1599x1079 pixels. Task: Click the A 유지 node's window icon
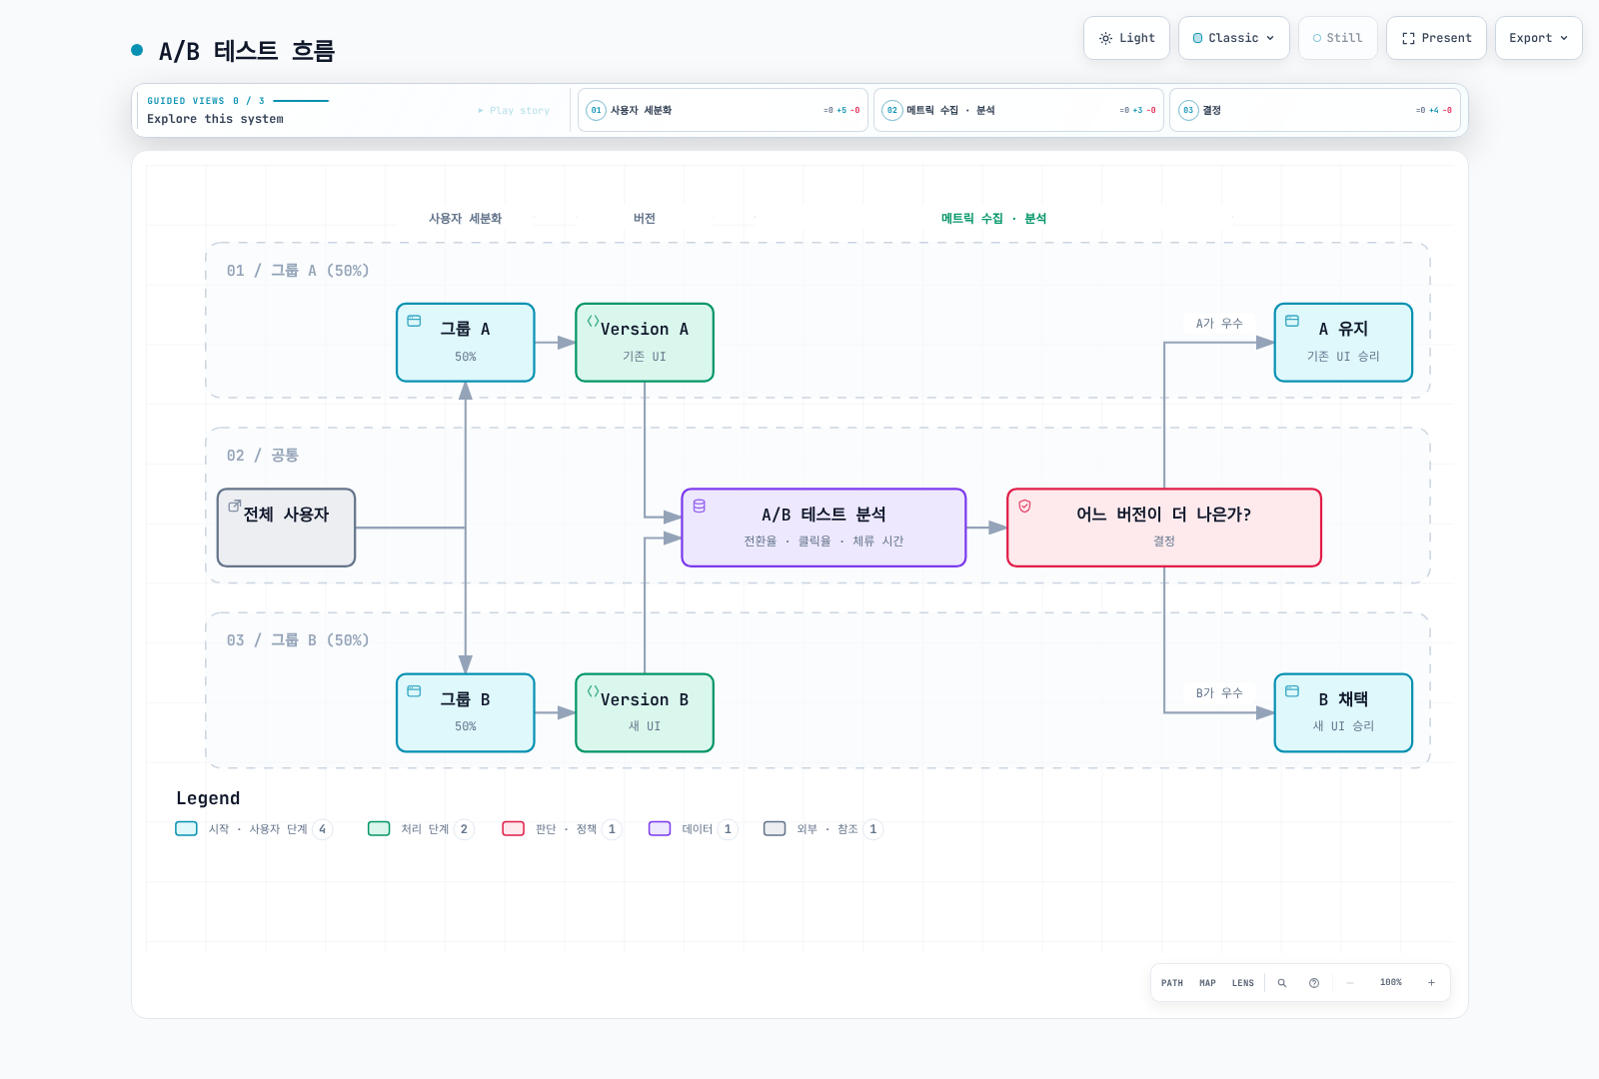(x=1292, y=321)
